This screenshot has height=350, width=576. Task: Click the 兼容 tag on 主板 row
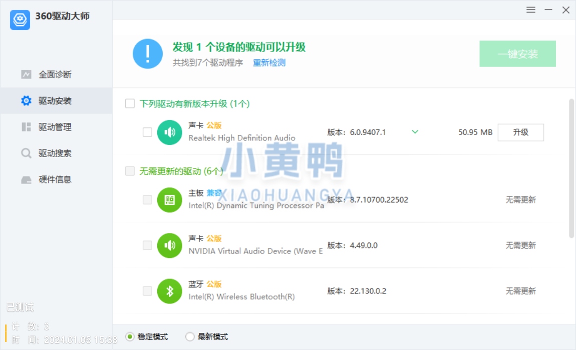click(x=214, y=193)
